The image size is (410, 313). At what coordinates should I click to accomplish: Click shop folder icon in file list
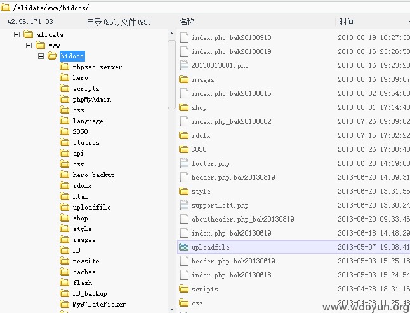[184, 107]
